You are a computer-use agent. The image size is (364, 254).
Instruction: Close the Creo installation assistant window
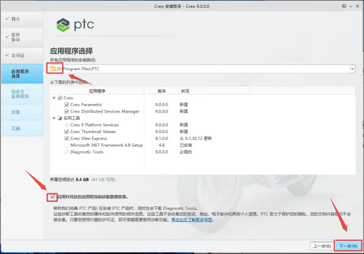(x=357, y=6)
